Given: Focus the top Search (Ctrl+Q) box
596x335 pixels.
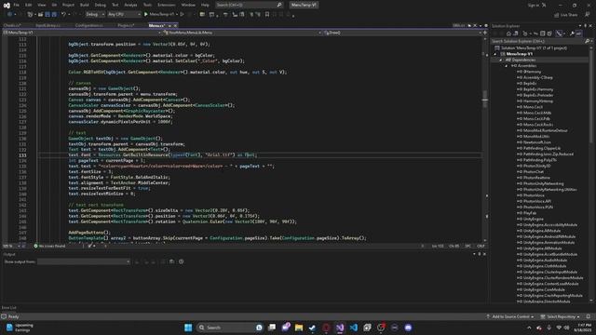Looking at the screenshot, I should [249, 5].
